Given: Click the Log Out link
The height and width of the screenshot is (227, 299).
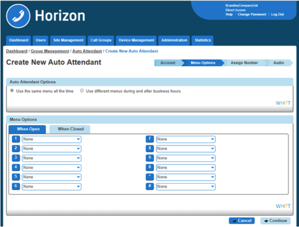Looking at the screenshot, I should (x=277, y=14).
